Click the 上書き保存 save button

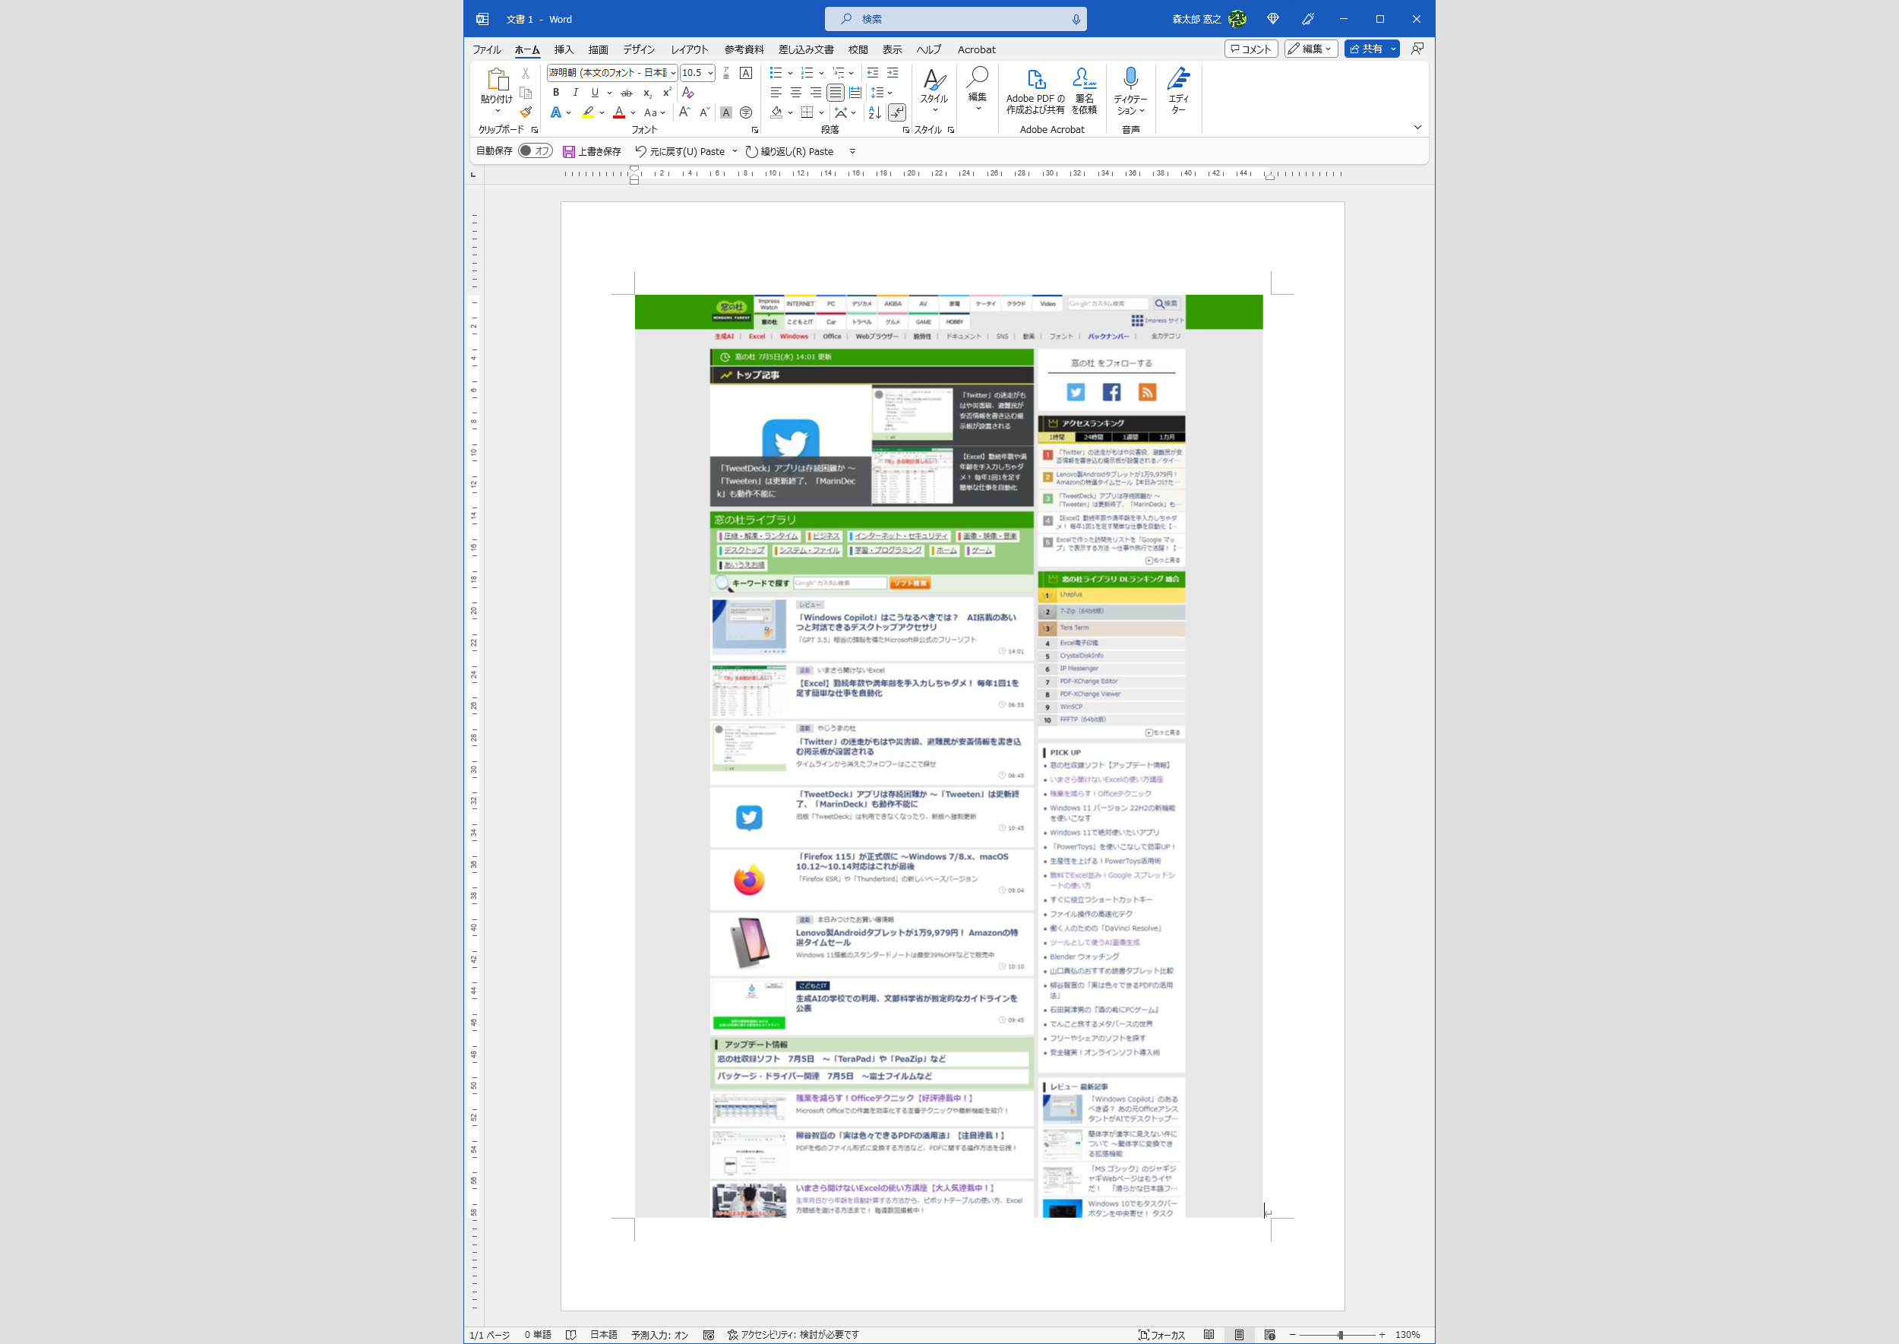pos(592,151)
